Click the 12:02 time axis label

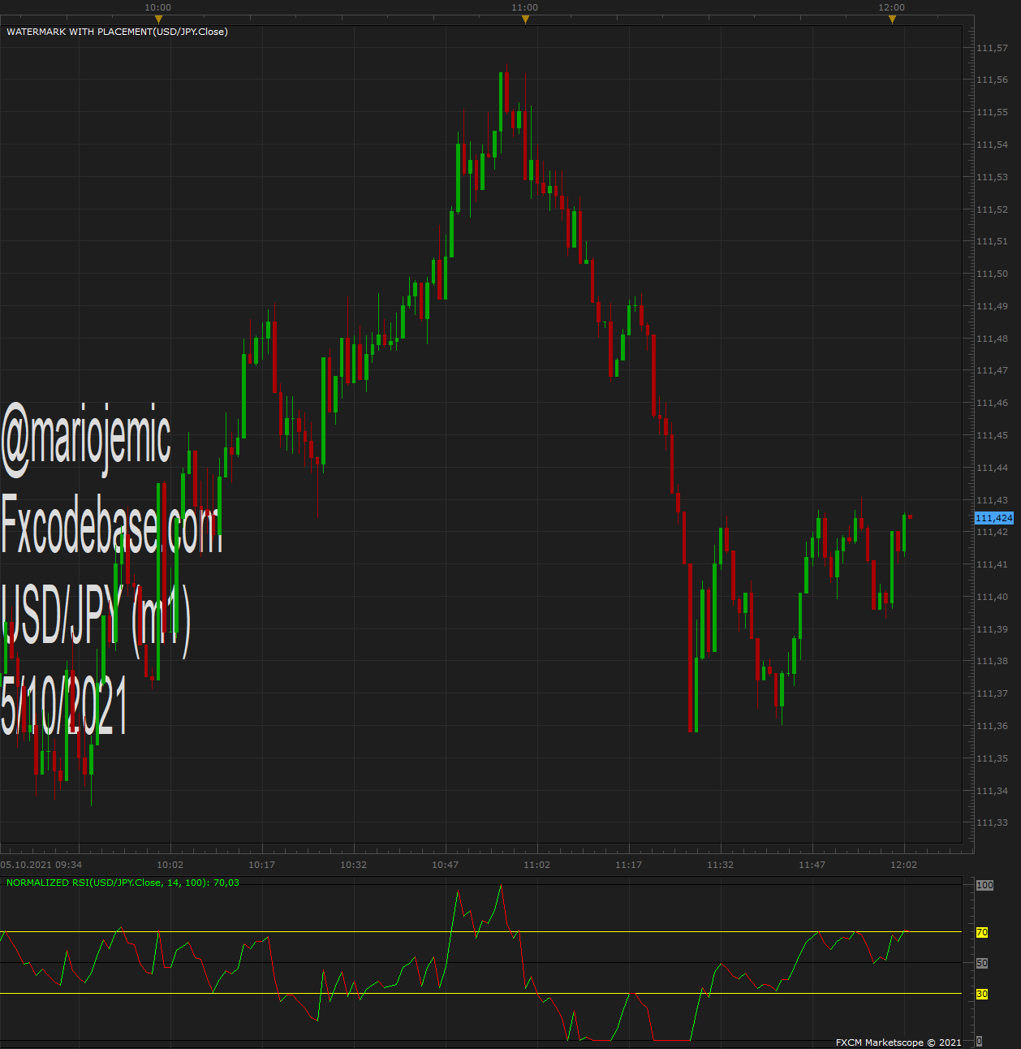coord(904,865)
